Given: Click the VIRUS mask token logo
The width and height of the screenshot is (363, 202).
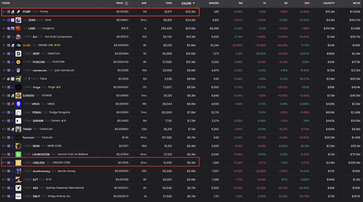Looking at the screenshot, I should [18, 104].
